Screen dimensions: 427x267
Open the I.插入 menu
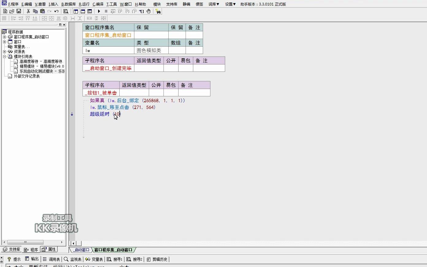pyautogui.click(x=53, y=4)
